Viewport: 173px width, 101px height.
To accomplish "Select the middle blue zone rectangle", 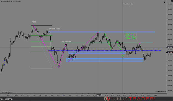I will pyautogui.click(x=97, y=52).
